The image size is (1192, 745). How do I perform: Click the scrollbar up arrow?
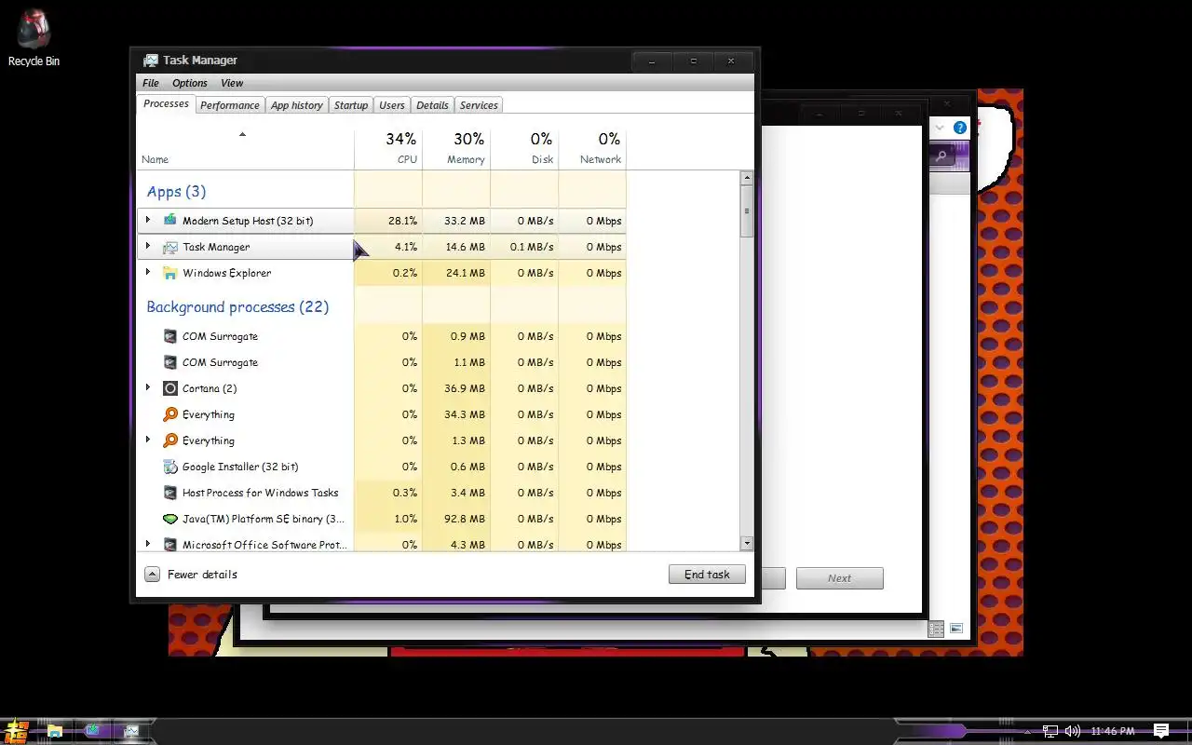click(x=747, y=177)
